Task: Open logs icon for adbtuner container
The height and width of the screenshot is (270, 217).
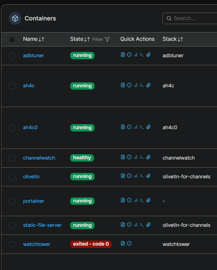Action: (x=123, y=55)
